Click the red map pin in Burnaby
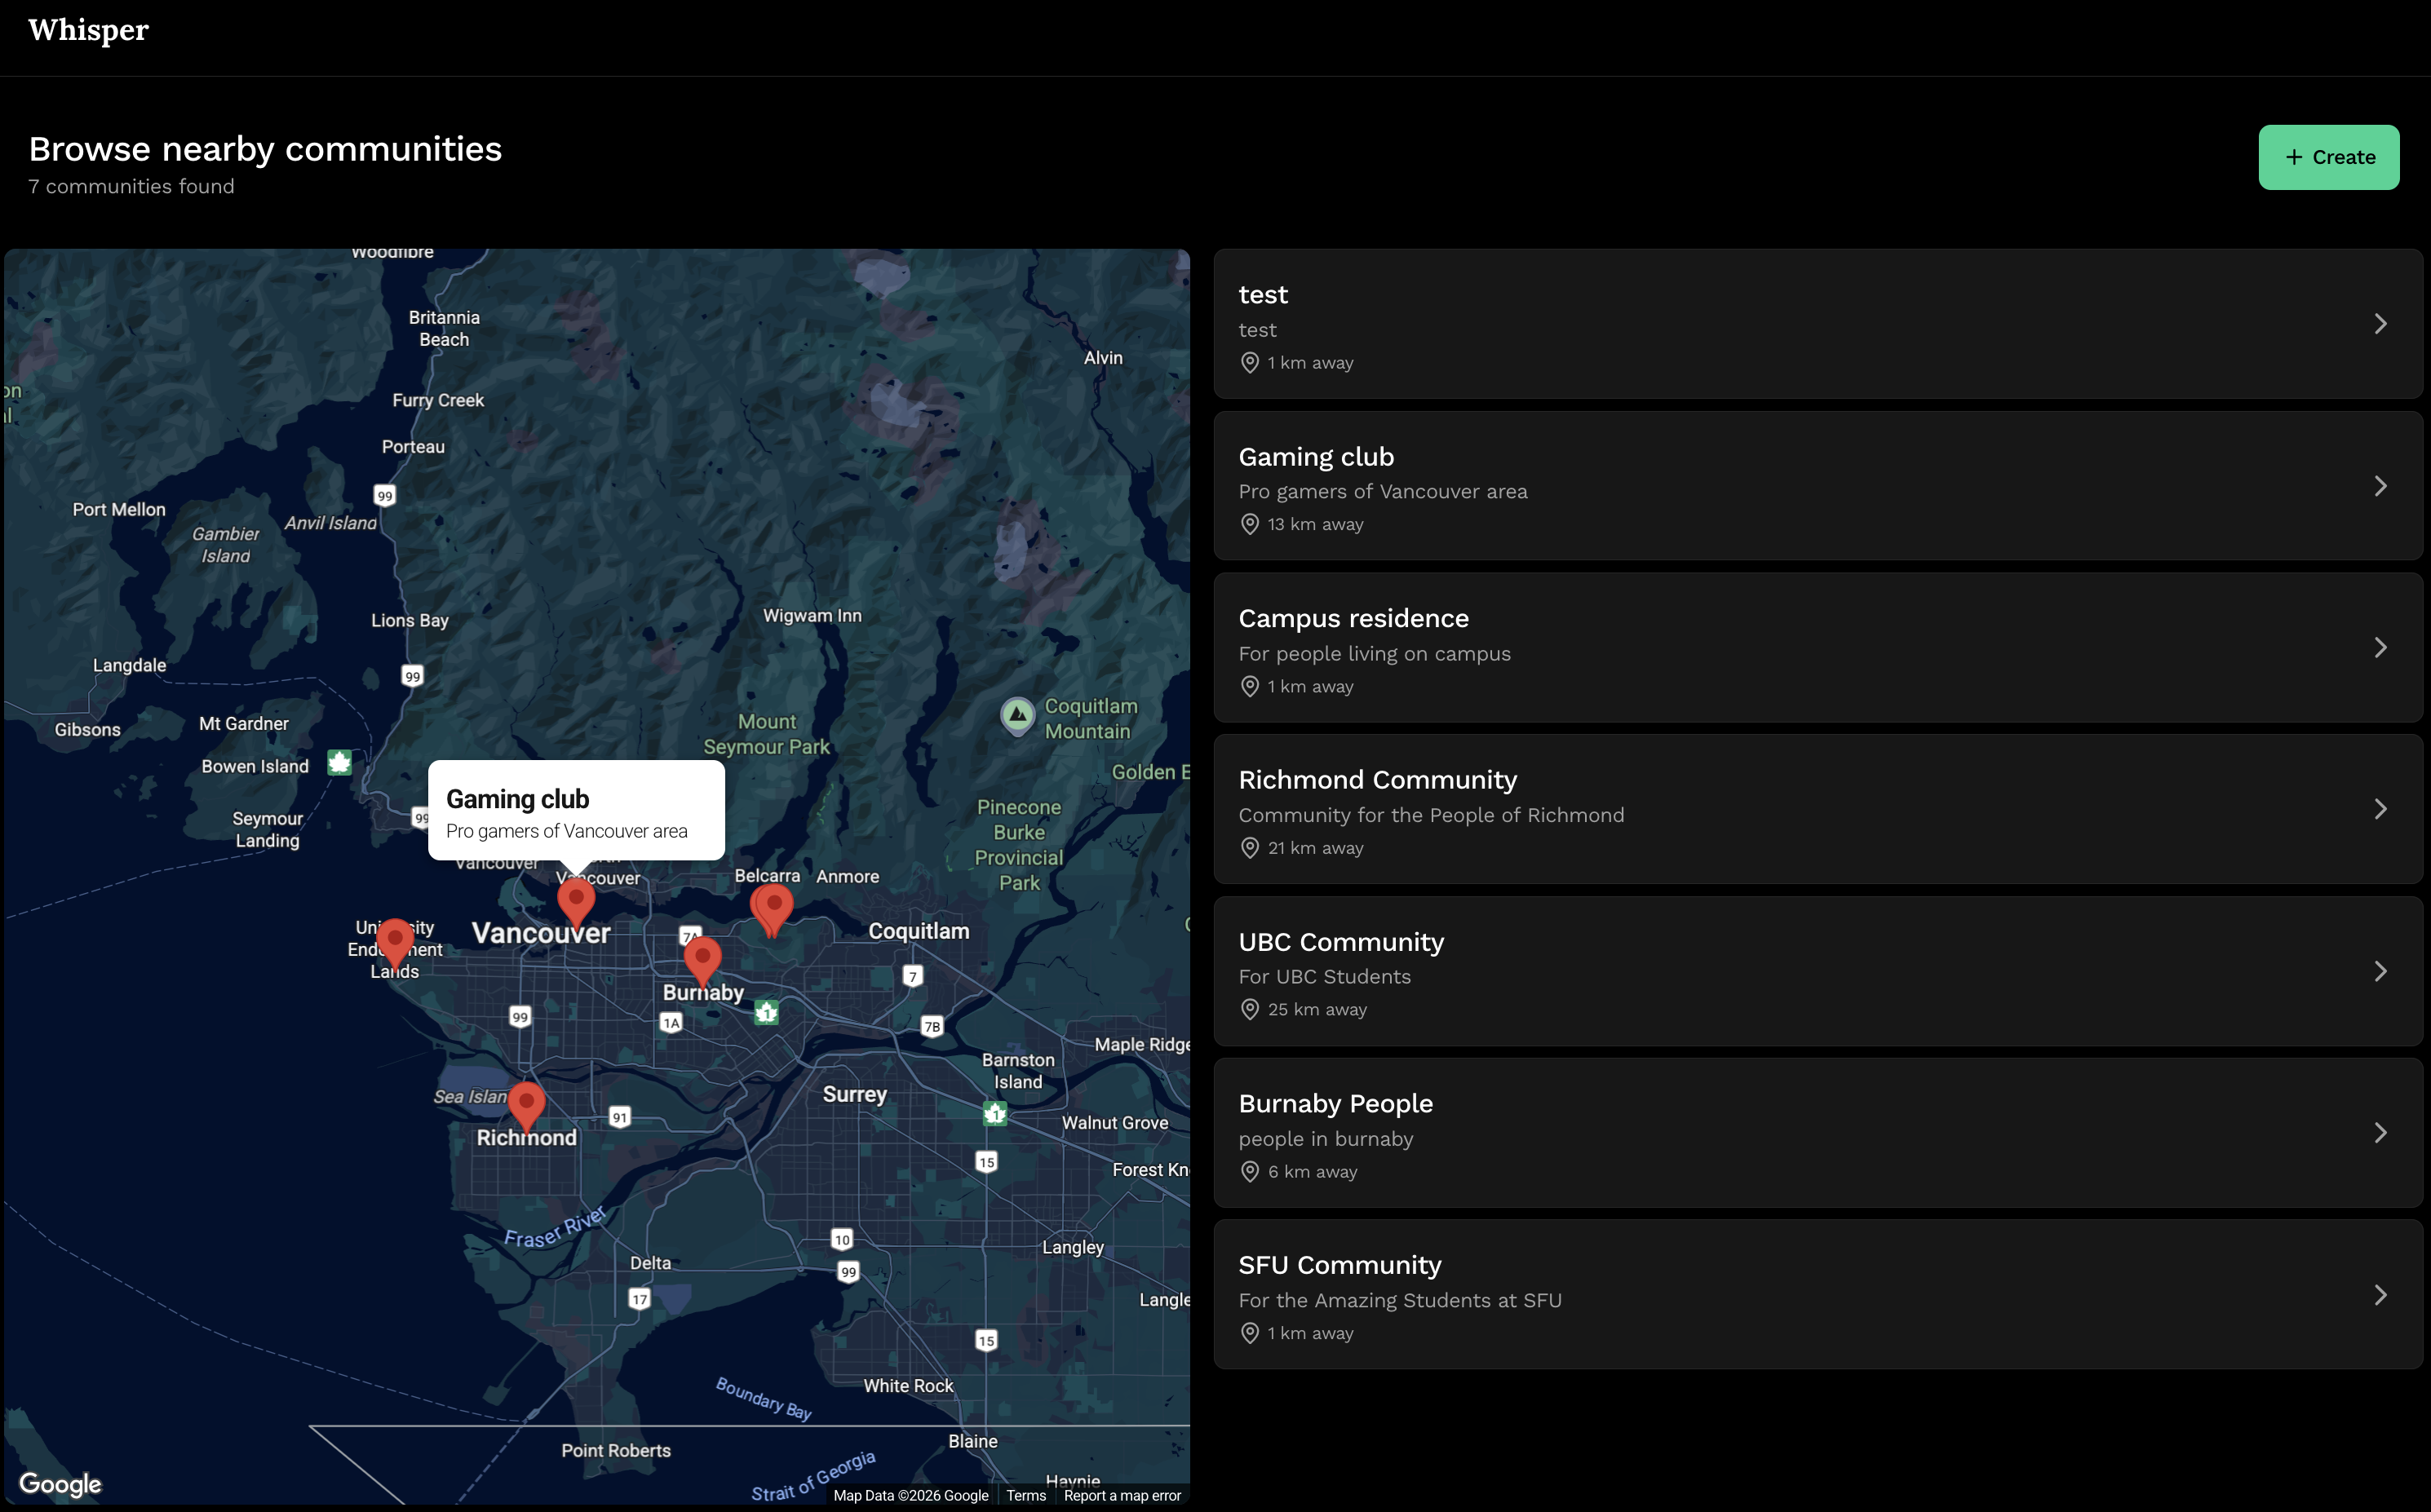2431x1512 pixels. click(x=702, y=958)
